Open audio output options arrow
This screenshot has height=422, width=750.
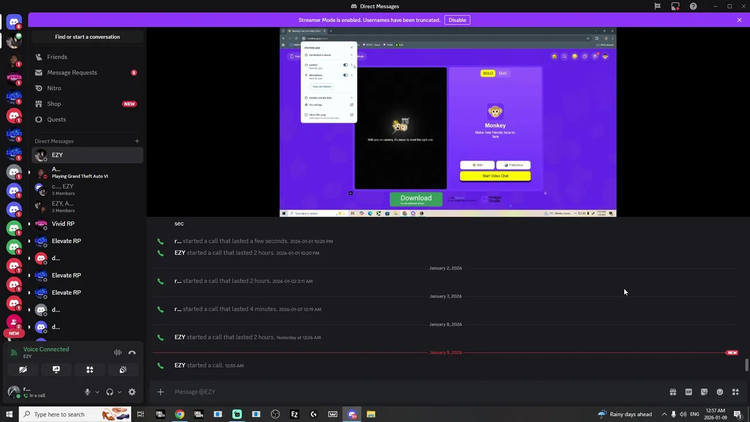119,392
